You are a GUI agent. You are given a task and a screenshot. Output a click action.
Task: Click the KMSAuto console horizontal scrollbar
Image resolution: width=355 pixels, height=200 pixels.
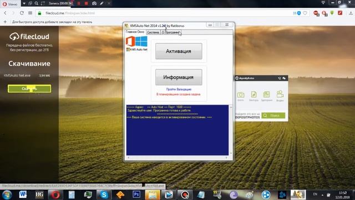tap(177, 157)
